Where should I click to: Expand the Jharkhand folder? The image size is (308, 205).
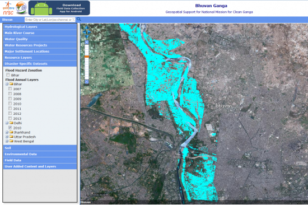[x=7, y=132]
